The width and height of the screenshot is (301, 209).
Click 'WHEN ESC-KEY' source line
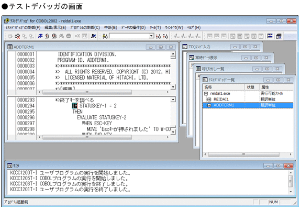[97, 123]
